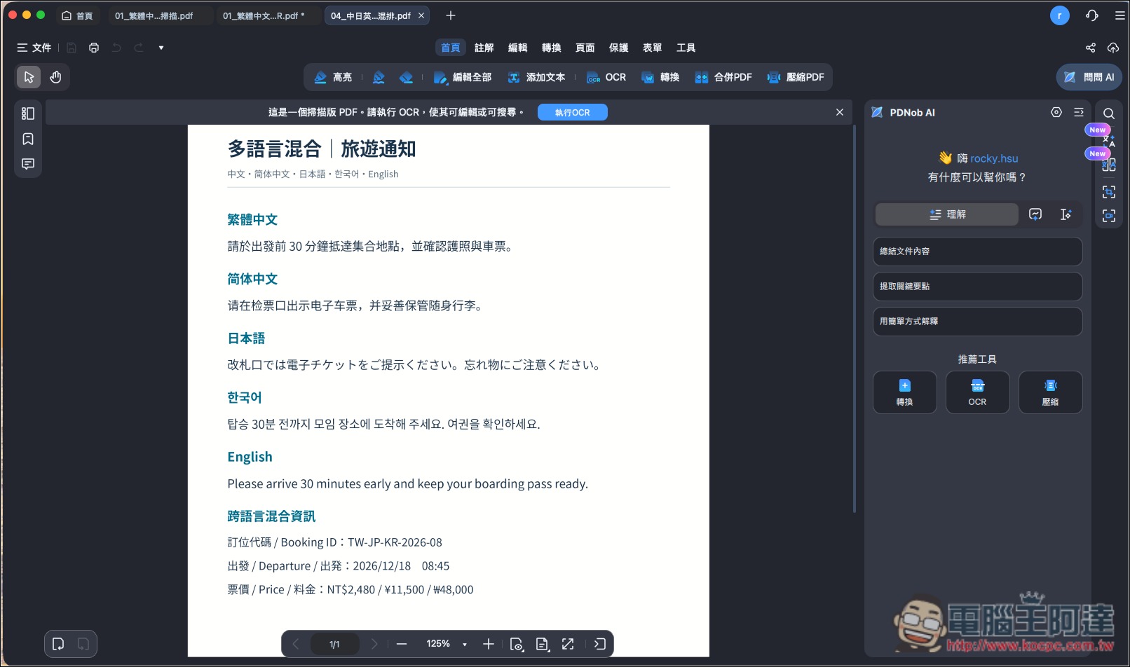Activate the hand pan tool
Image resolution: width=1130 pixels, height=667 pixels.
point(55,77)
